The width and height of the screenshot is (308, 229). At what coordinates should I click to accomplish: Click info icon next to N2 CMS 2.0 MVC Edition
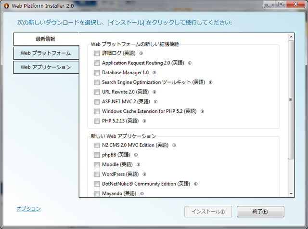[174, 145]
